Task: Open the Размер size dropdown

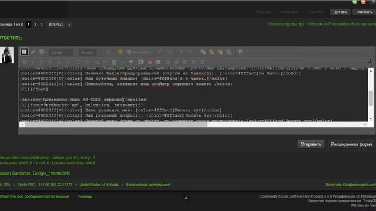Action: click(x=90, y=52)
